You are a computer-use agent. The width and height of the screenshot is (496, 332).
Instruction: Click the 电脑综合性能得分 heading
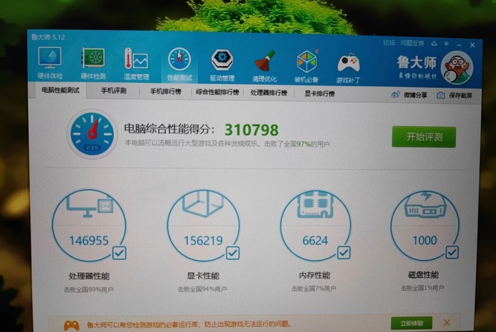[x=170, y=129]
